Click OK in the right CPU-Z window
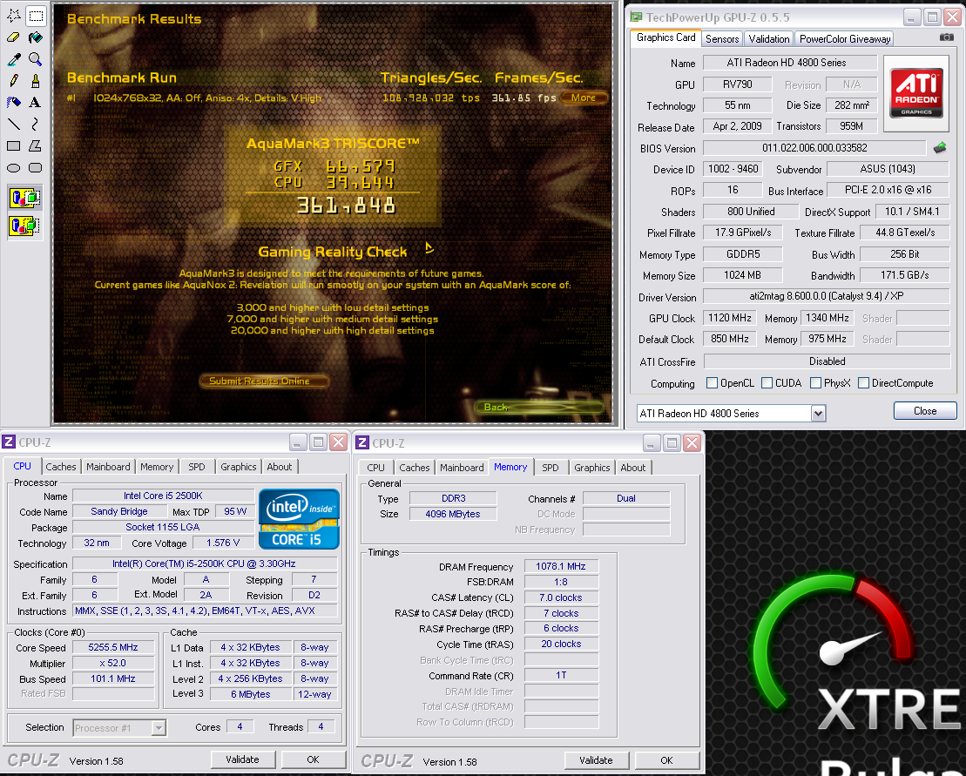Image resolution: width=966 pixels, height=776 pixels. (x=666, y=760)
